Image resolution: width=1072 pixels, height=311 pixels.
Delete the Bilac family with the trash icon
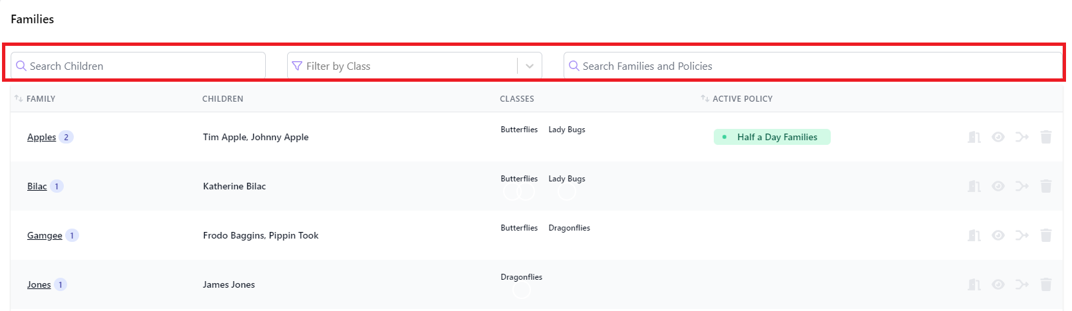[x=1046, y=186]
